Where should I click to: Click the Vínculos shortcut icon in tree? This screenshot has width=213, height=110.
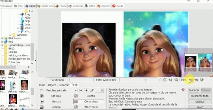[x=22, y=31]
